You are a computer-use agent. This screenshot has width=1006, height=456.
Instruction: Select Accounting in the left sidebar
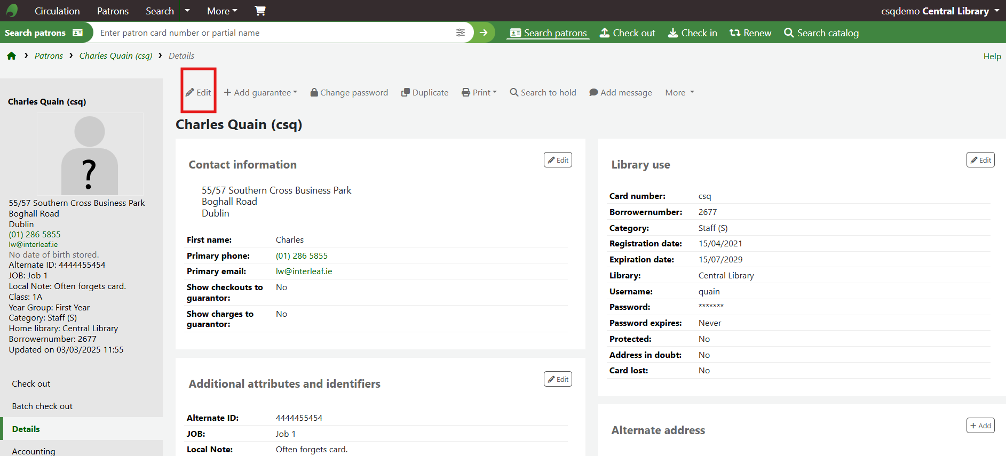(34, 451)
